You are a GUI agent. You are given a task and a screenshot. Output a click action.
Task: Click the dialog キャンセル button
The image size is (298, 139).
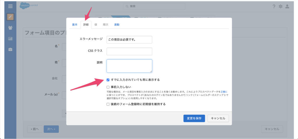point(218,118)
